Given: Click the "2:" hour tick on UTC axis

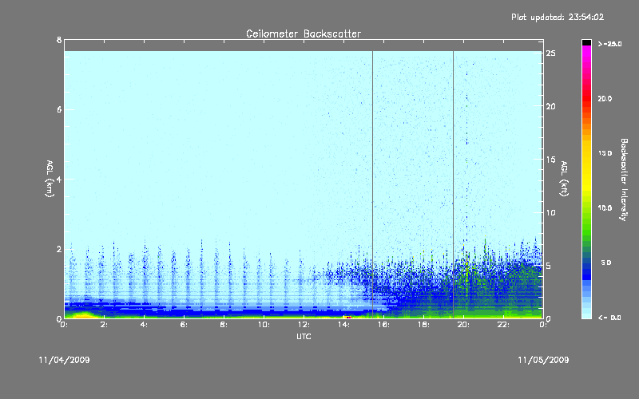Looking at the screenshot, I should (104, 325).
